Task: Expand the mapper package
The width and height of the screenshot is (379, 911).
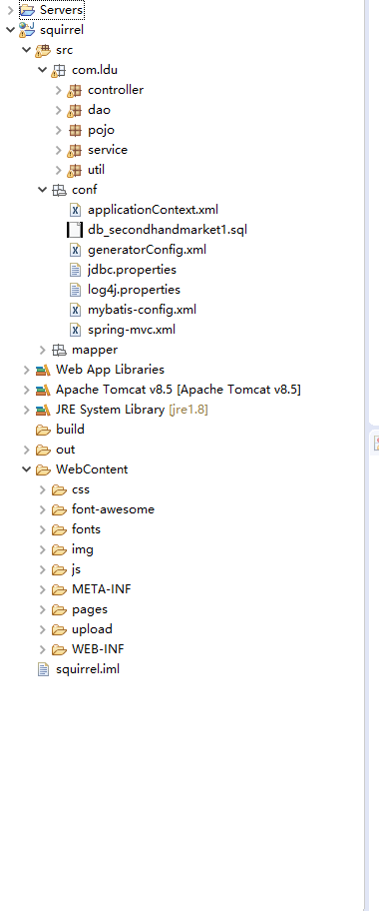Action: tap(42, 350)
